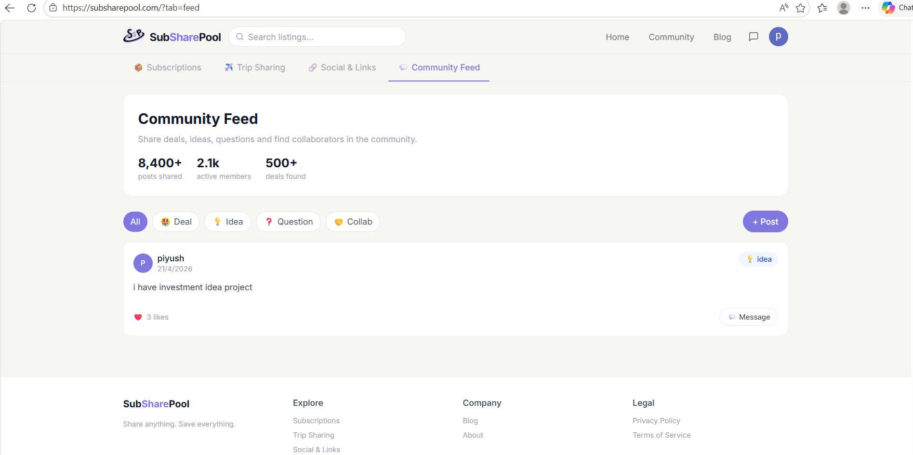
Task: Message piyush about the post
Action: [x=749, y=317]
